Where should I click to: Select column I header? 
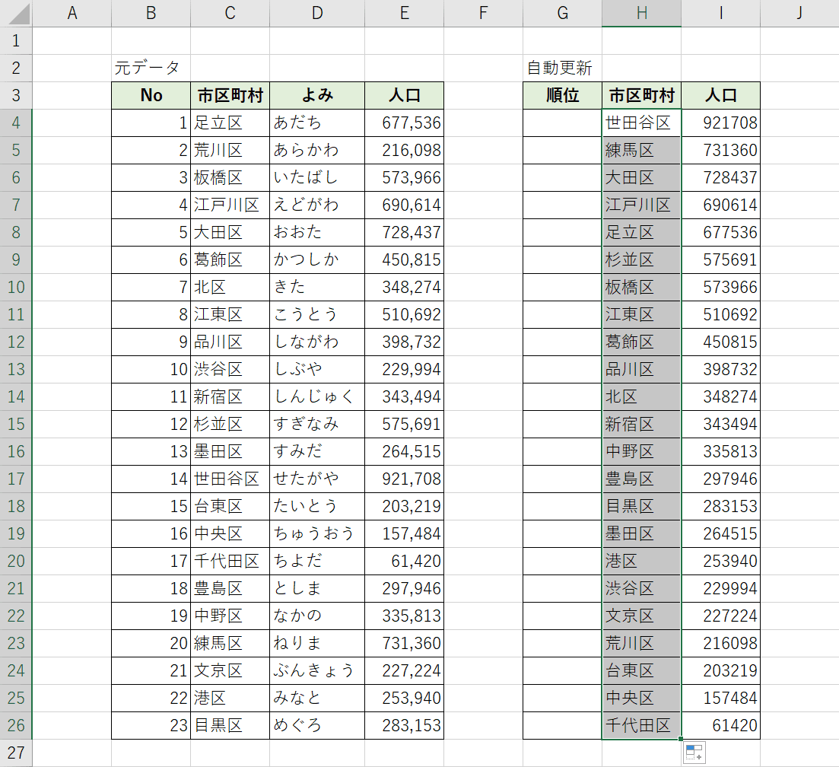pyautogui.click(x=721, y=13)
